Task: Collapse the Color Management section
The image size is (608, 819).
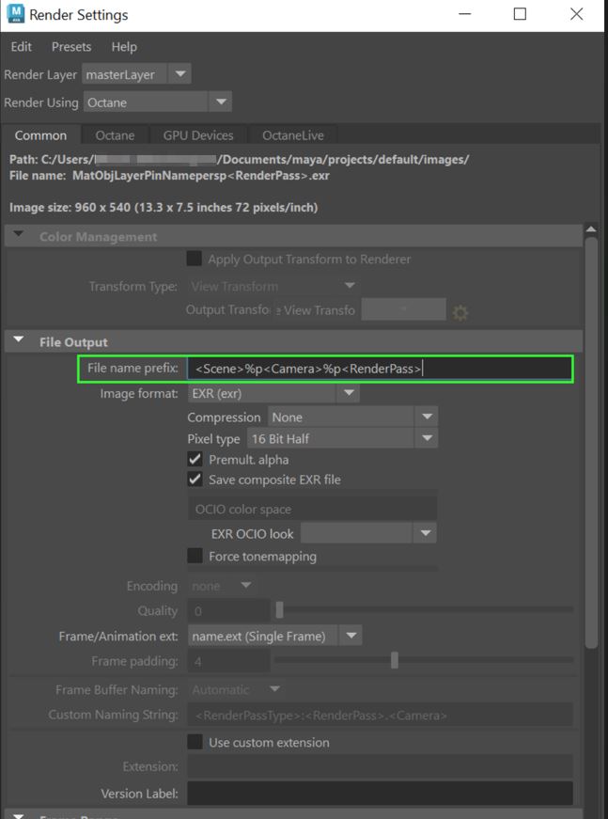Action: coord(19,235)
